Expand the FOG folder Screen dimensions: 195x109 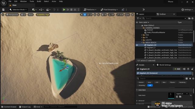142,35
